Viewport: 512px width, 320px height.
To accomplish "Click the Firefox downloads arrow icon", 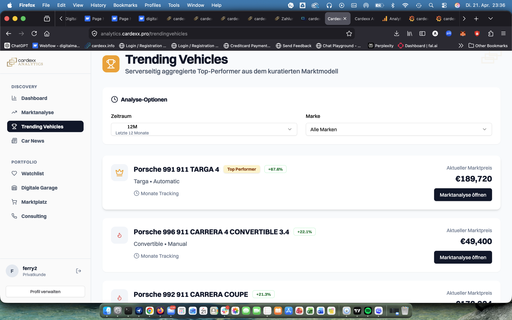I will 396,34.
